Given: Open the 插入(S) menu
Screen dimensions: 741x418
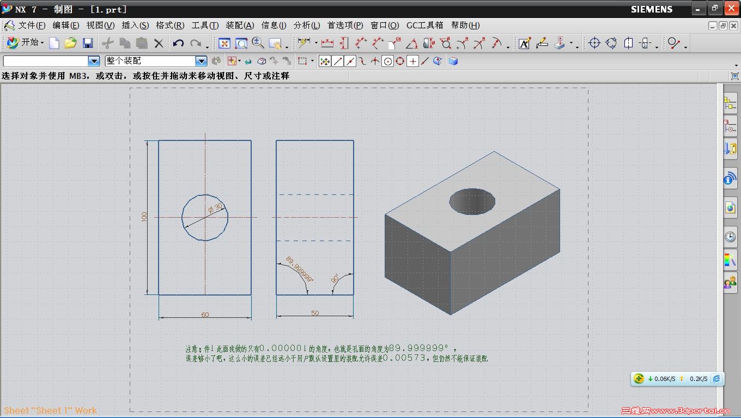Looking at the screenshot, I should 135,25.
